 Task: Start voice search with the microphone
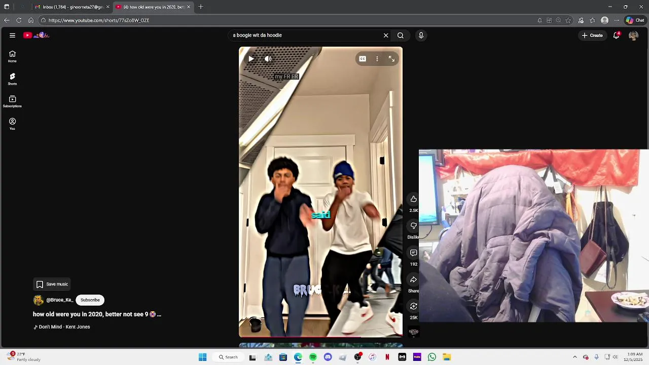(x=421, y=35)
